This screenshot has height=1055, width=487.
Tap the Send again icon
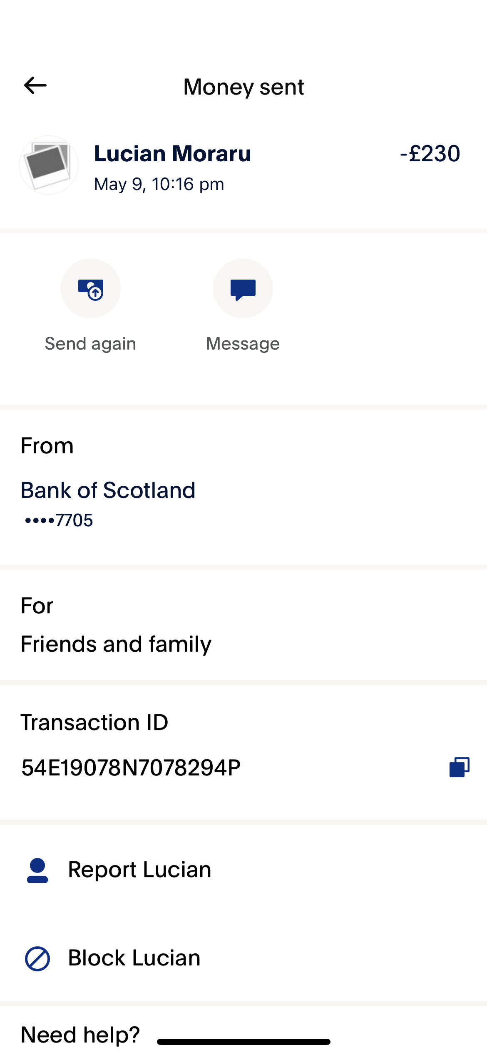click(91, 288)
